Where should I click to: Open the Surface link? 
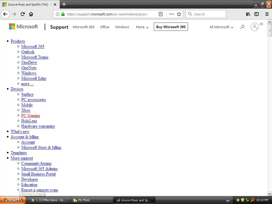[27, 94]
